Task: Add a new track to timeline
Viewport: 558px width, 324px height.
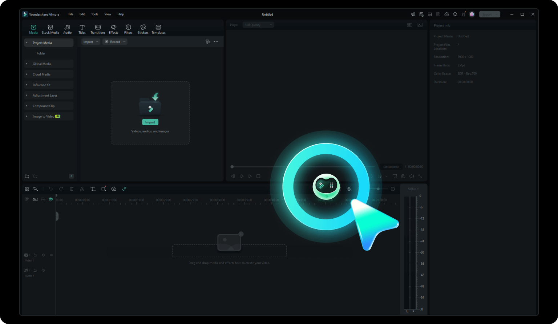Action: point(27,199)
